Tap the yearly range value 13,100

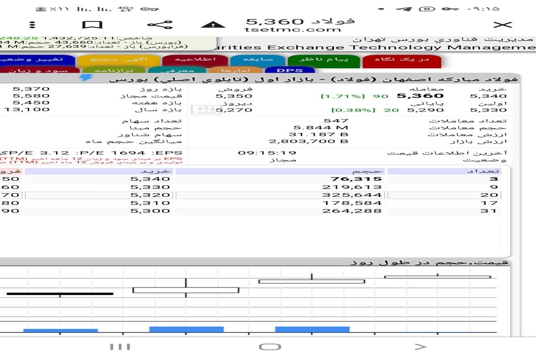pos(28,110)
